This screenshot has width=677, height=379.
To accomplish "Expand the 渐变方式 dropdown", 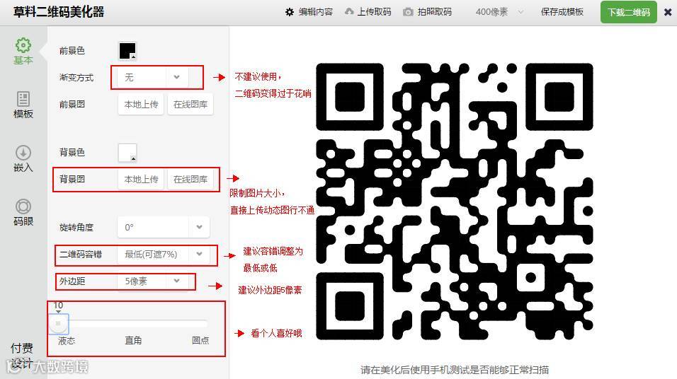I will pyautogui.click(x=153, y=77).
